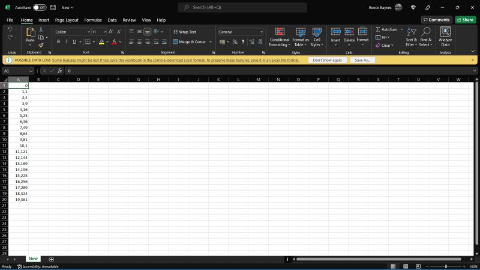Click the Delete cells icon
Screen dimensions: 480x270
click(349, 32)
